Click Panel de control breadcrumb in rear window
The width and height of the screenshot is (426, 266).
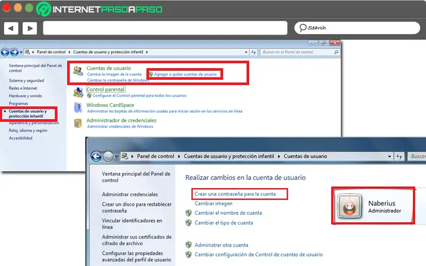[x=51, y=52]
